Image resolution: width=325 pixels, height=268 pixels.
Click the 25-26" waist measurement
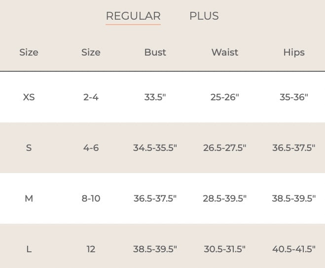(224, 97)
